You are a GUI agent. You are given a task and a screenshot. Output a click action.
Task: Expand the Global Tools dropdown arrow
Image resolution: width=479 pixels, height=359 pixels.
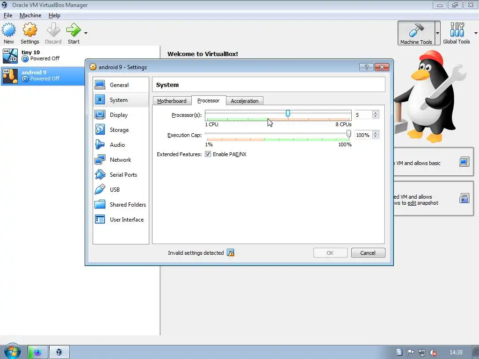(476, 33)
